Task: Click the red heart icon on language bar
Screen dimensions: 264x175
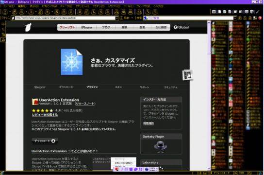Action: [x=116, y=169]
